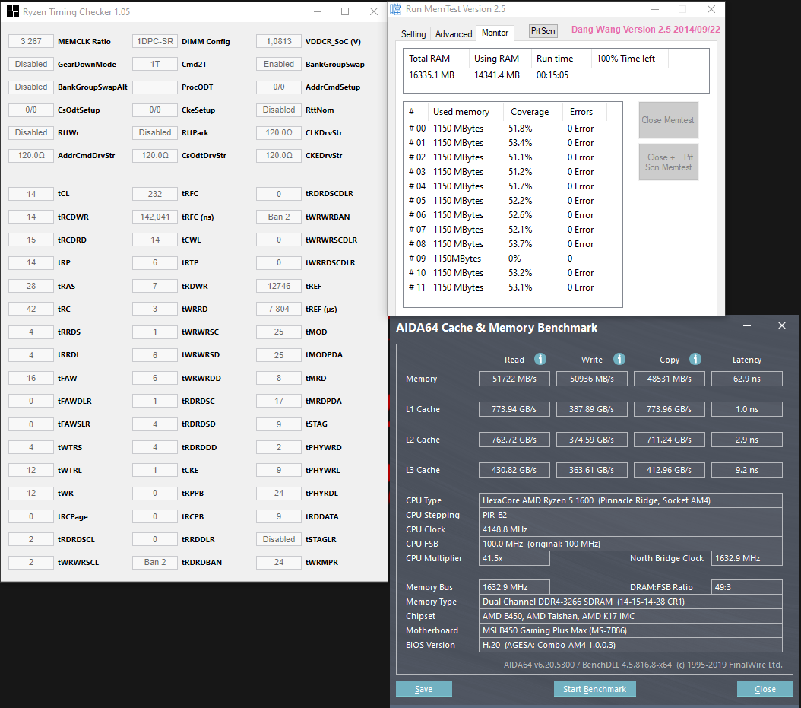Click the BIOS Version H.20 field
Image resolution: width=801 pixels, height=708 pixels.
pos(630,645)
